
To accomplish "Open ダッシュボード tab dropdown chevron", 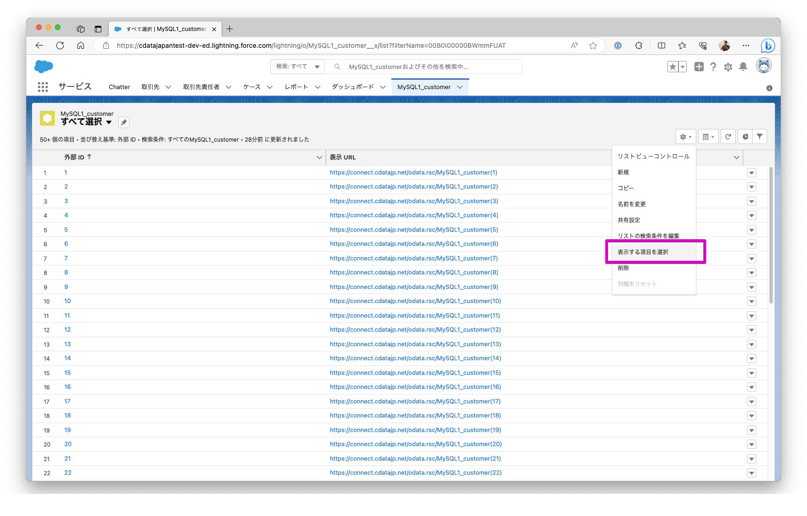I will point(383,87).
